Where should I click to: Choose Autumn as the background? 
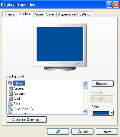[x=19, y=94]
